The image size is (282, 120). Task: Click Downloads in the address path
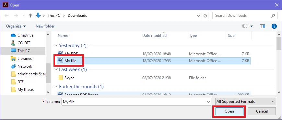77,16
